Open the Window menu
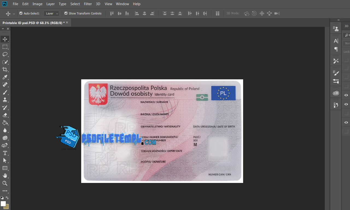 122,4
